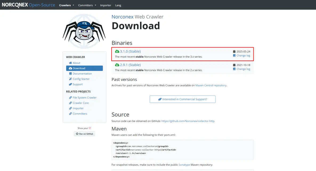Click change log book icon for 2.9.1
The image size is (316, 171).
click(x=234, y=69)
